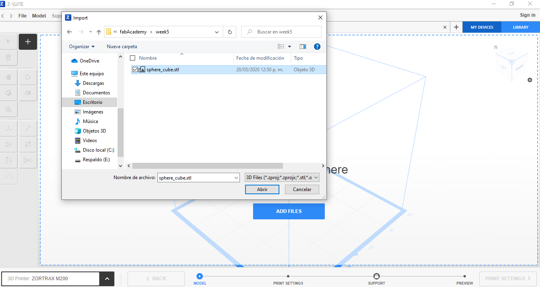Image resolution: width=540 pixels, height=287 pixels.
Task: Add a new workspace tab with plus button
Action: click(456, 27)
